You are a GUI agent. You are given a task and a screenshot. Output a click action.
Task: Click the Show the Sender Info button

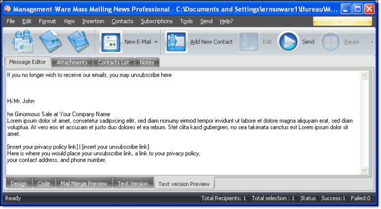(x=342, y=21)
